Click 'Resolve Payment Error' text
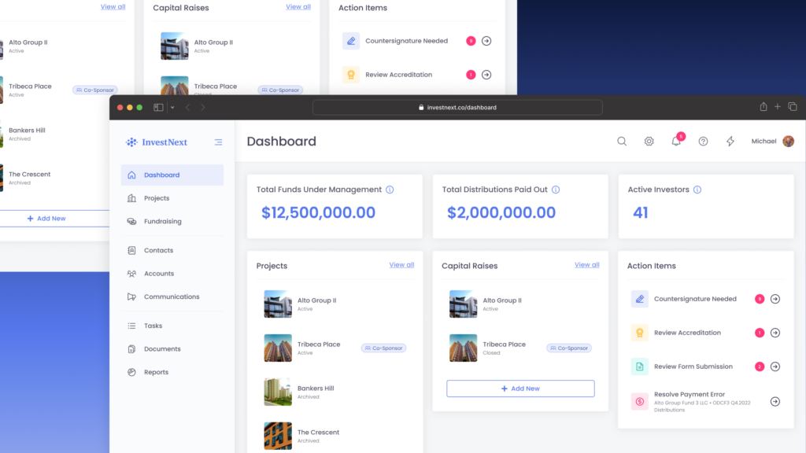 coord(690,395)
